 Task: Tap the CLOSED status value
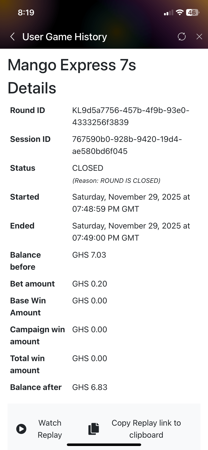(88, 168)
